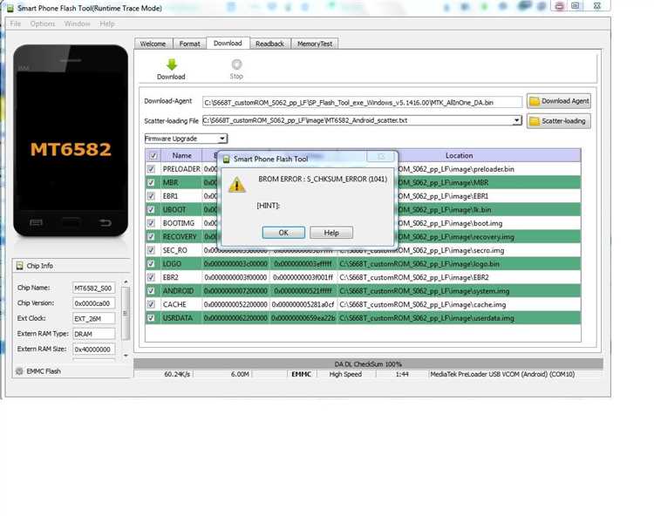Uncheck the EBR2 row checkbox
Image resolution: width=654 pixels, height=516 pixels.
point(151,277)
